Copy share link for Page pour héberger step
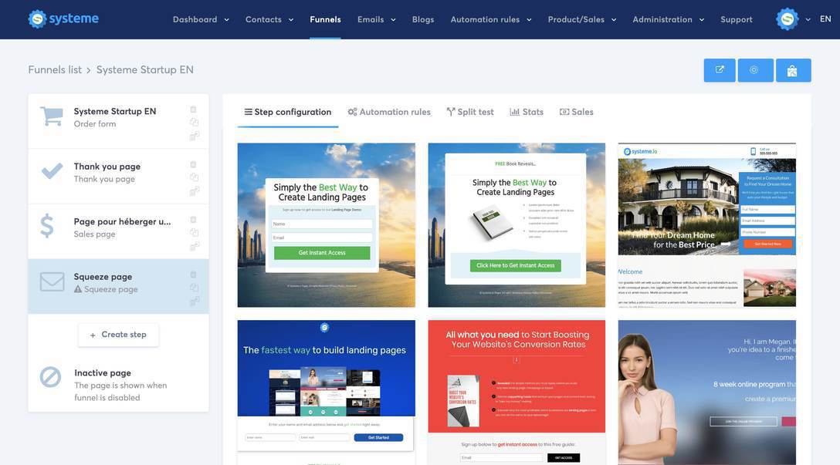Image resolution: width=840 pixels, height=465 pixels. 195,246
